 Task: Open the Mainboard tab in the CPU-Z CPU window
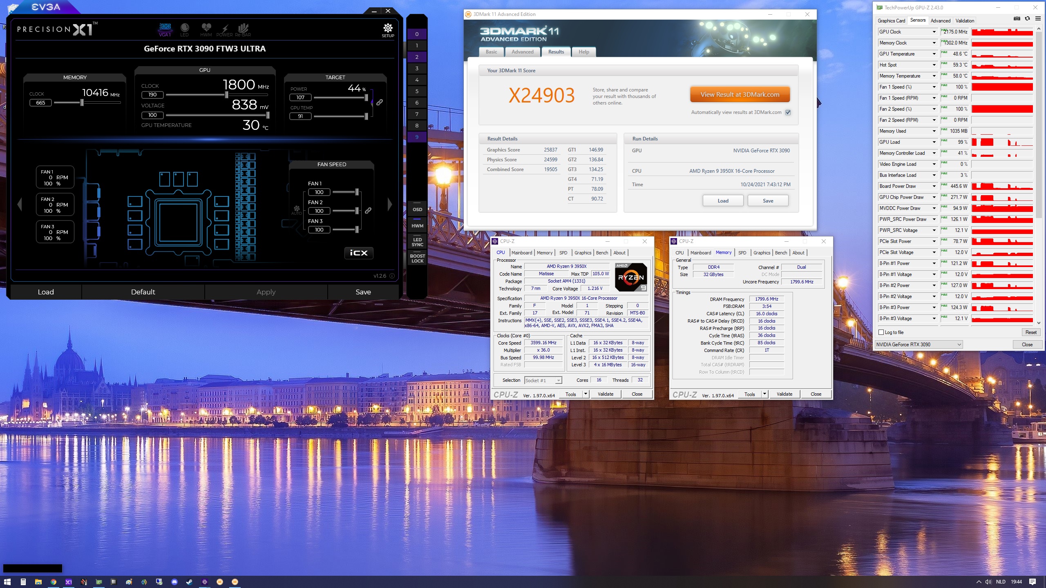pyautogui.click(x=522, y=253)
